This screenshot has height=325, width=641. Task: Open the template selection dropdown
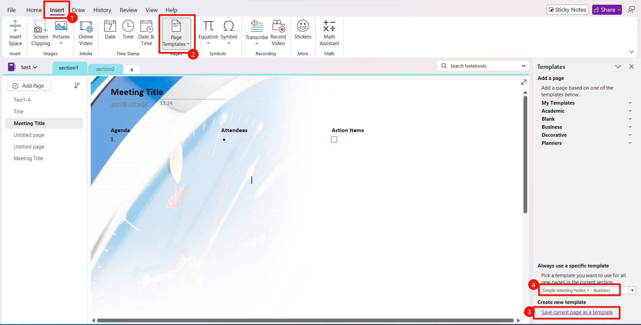[633, 290]
